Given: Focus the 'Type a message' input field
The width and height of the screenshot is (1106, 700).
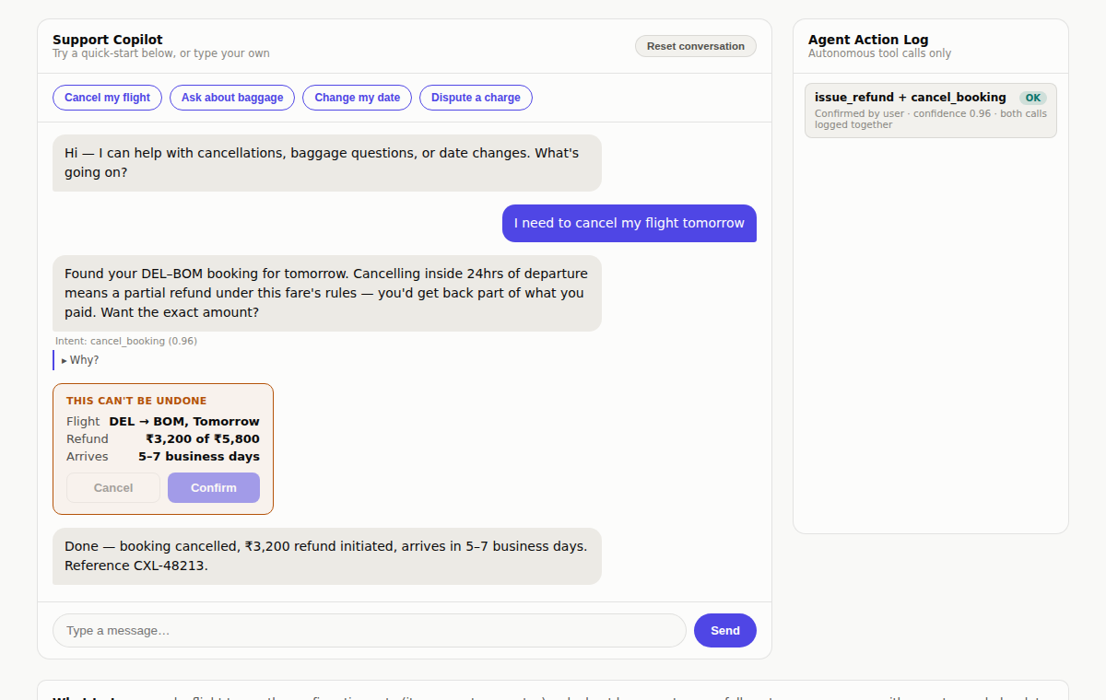Looking at the screenshot, I should [x=370, y=631].
